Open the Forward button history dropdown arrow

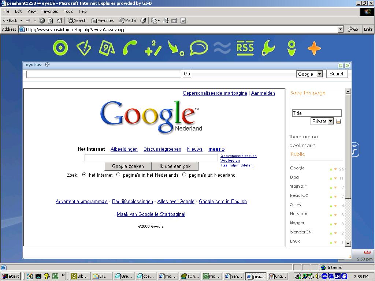pos(35,20)
